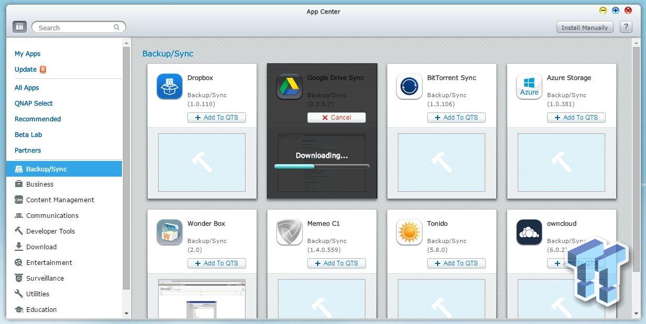646x324 pixels.
Task: Select the Developer Tools category
Action: [50, 231]
